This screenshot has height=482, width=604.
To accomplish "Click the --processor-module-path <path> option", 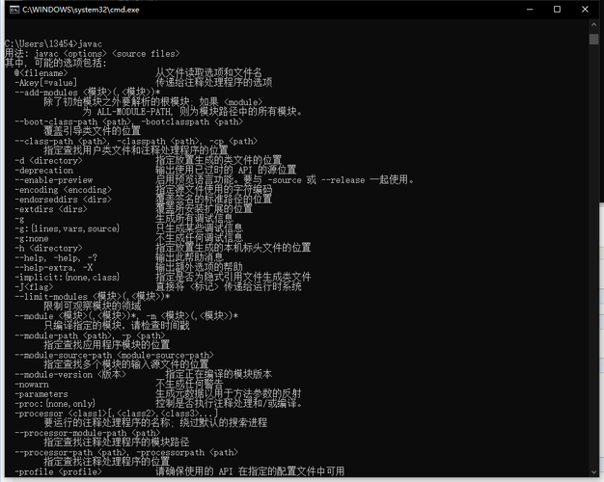I will click(88, 434).
